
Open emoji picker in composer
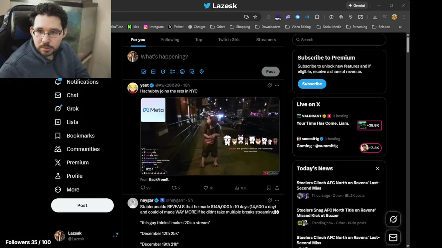click(x=182, y=72)
